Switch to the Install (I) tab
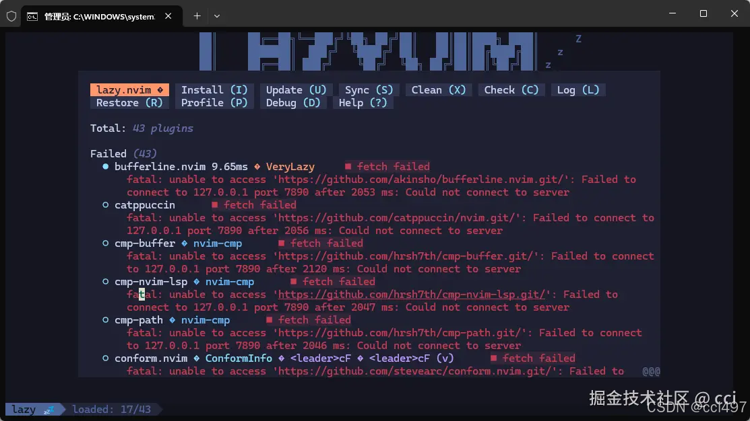Viewport: 750px width, 421px height. 214,89
